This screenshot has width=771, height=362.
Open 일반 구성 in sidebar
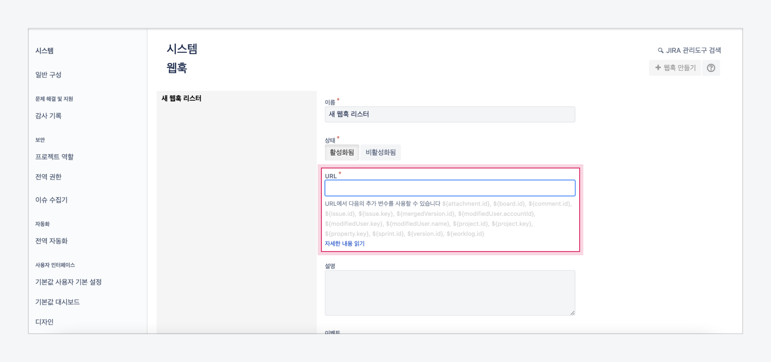(48, 75)
